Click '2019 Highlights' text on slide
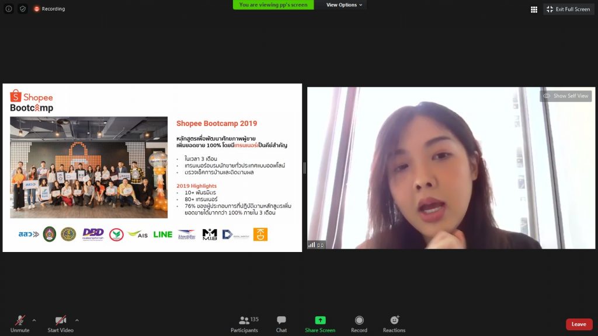 [196, 186]
